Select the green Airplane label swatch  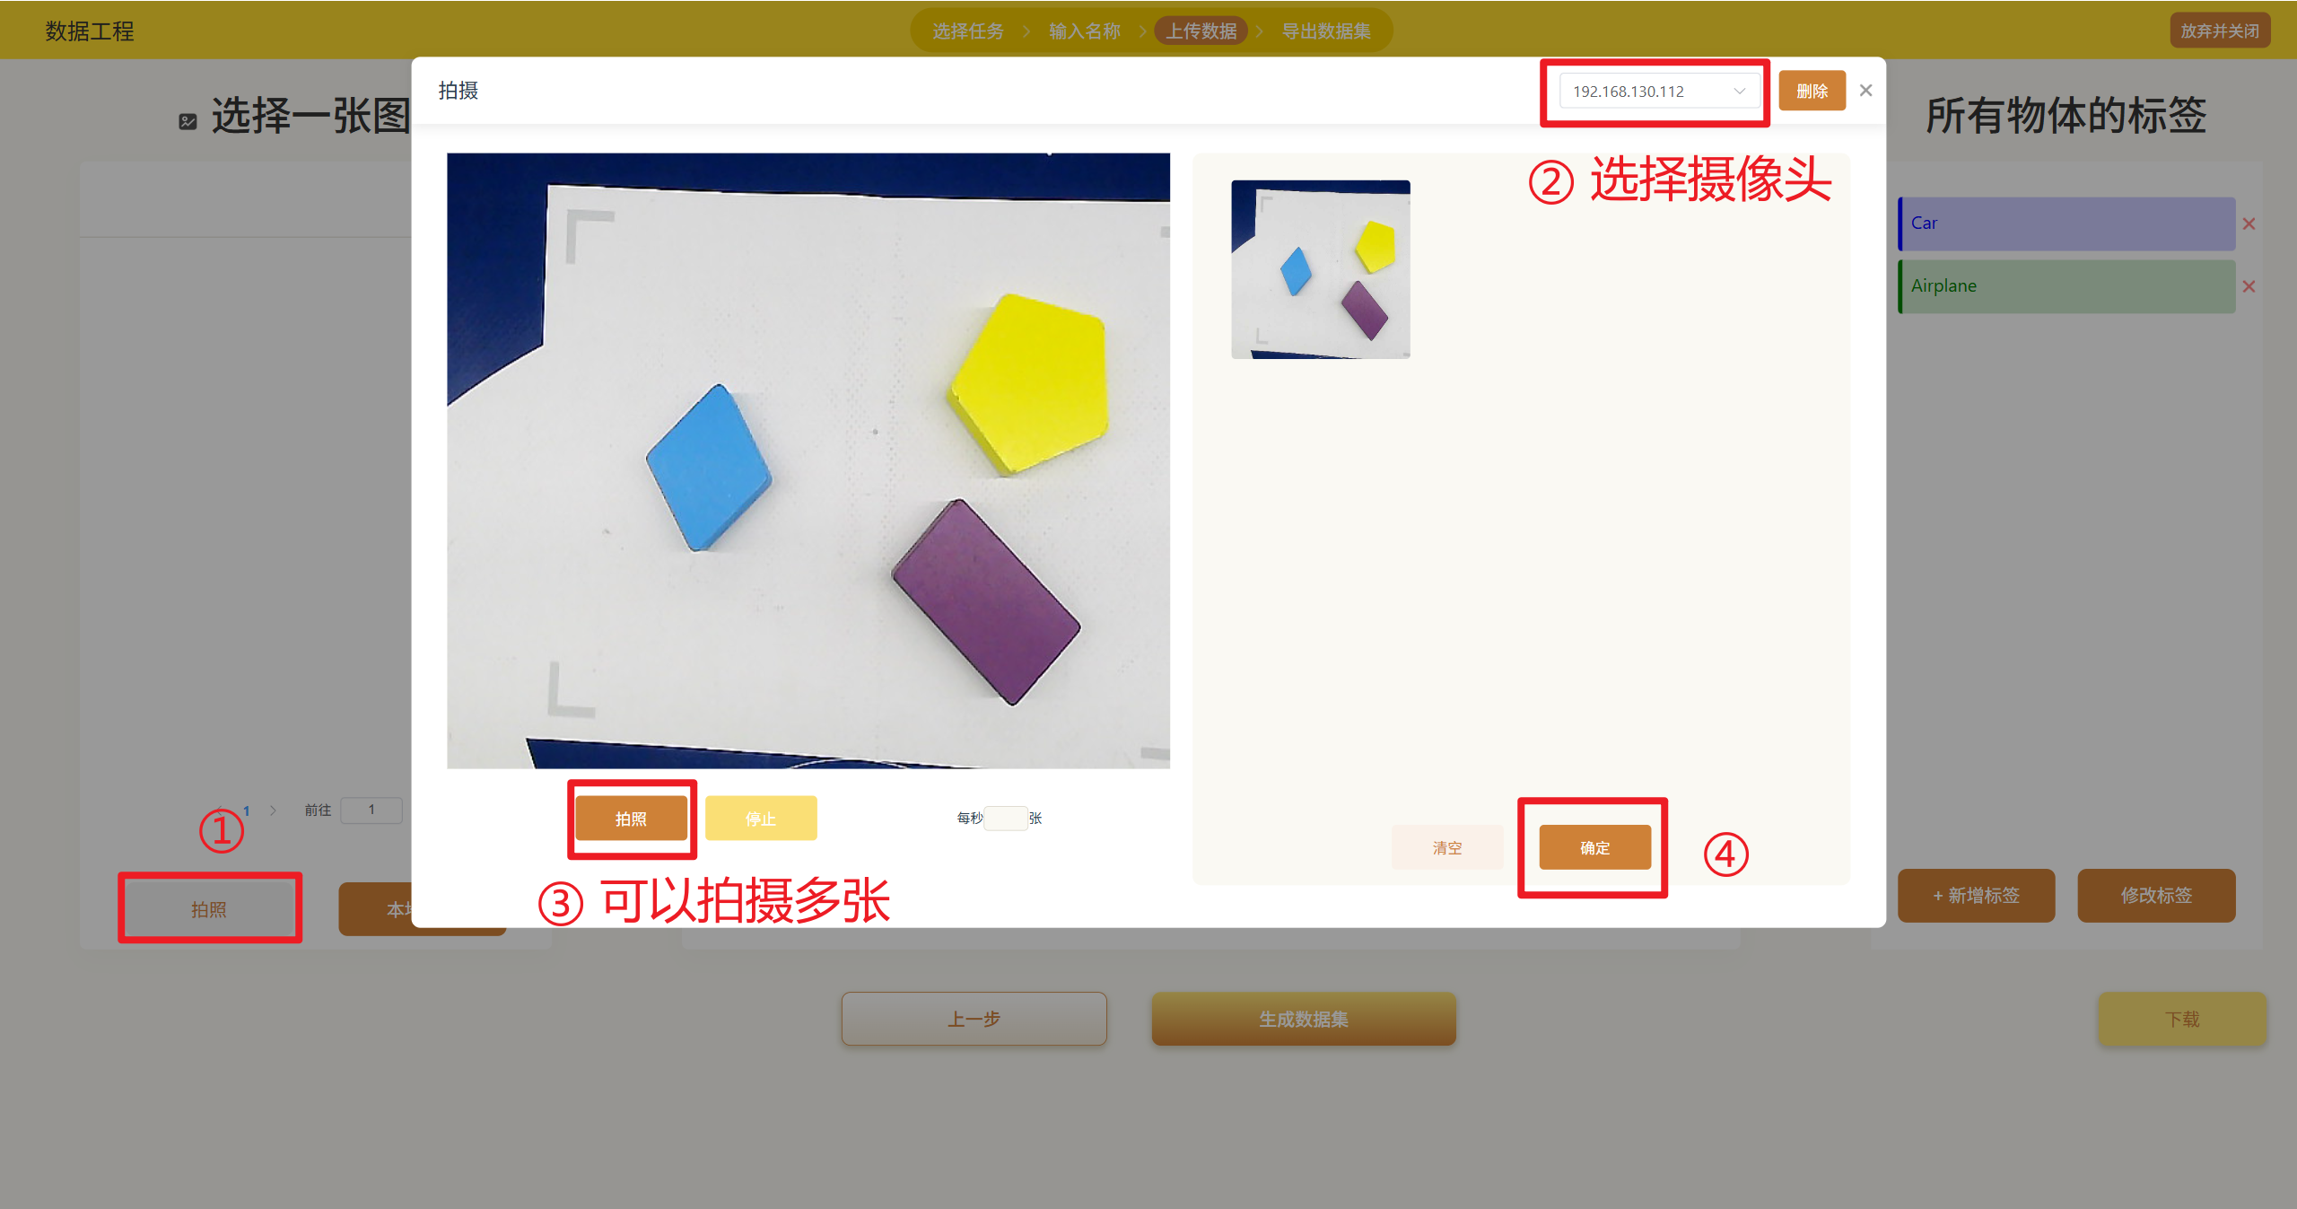pos(2066,287)
